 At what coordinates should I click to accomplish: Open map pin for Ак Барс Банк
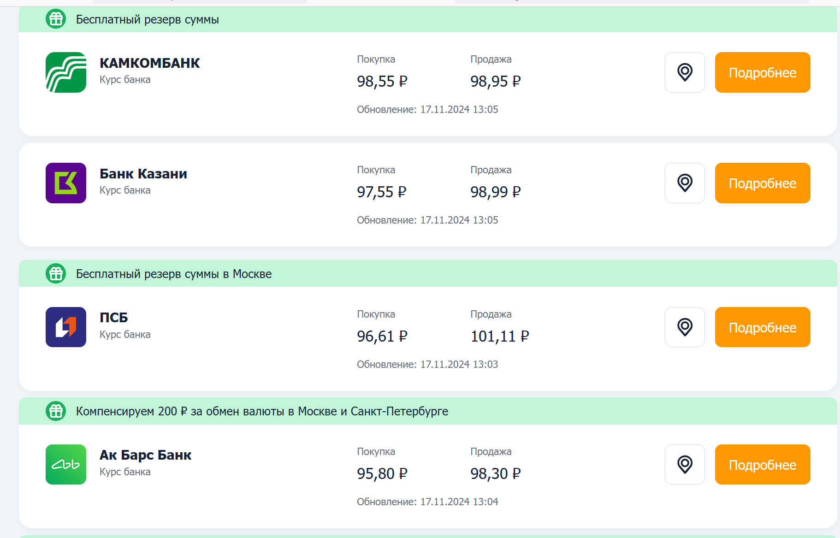[x=685, y=464]
